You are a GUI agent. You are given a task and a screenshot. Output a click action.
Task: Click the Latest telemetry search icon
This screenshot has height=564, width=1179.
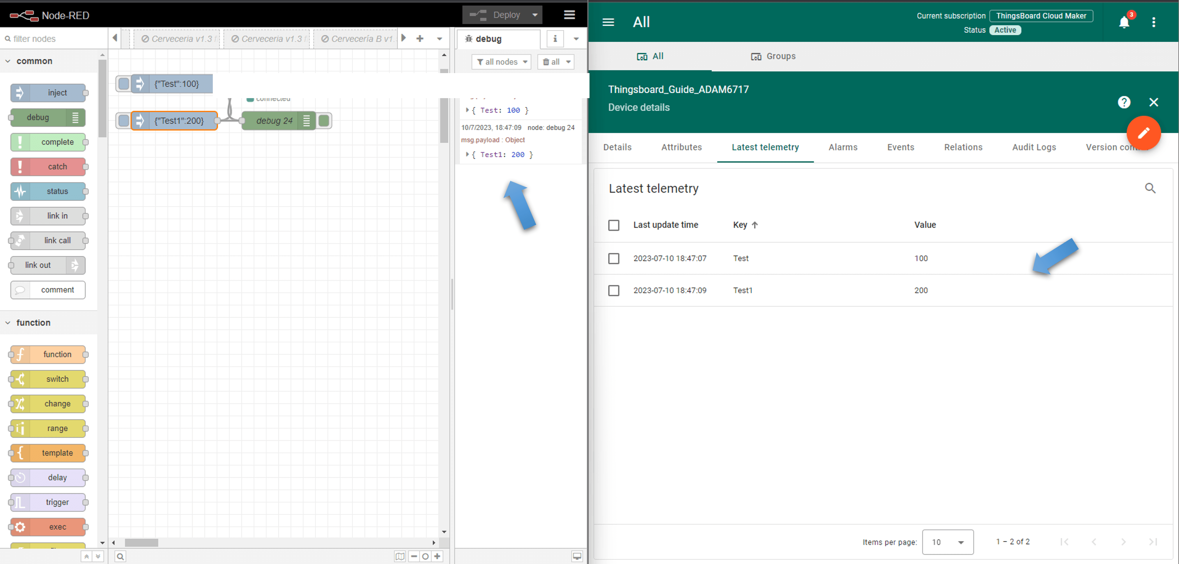1150,188
